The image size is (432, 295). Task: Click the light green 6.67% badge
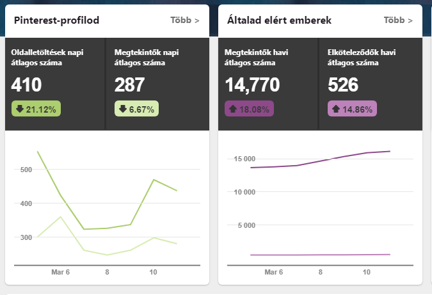(137, 109)
